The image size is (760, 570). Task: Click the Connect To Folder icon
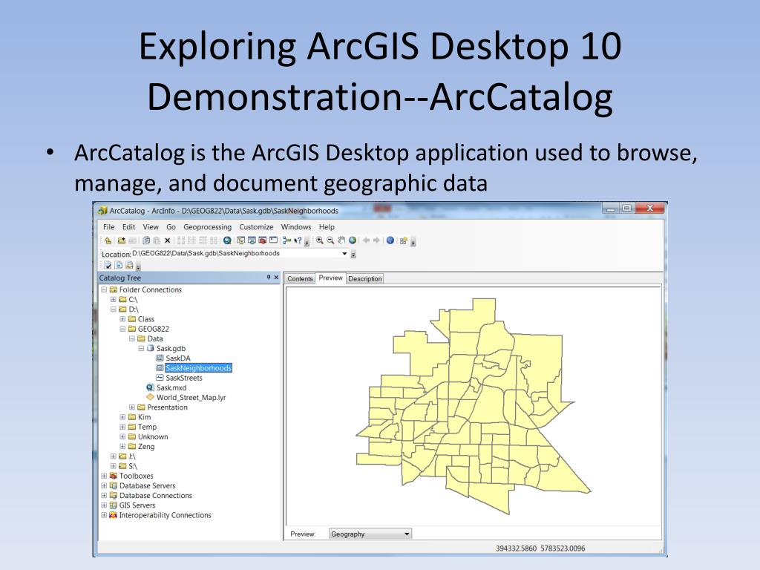(122, 240)
